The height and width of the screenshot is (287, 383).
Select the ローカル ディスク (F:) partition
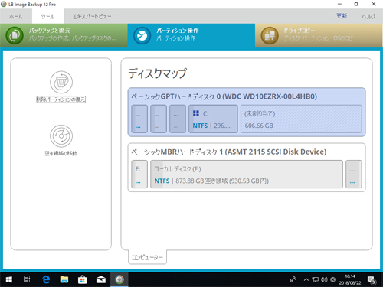click(x=247, y=174)
